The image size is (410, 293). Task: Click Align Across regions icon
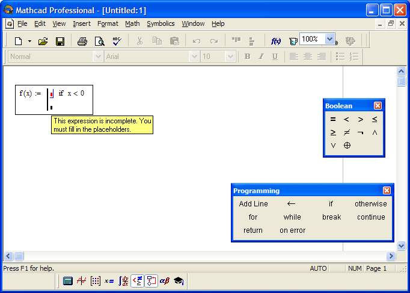click(236, 40)
